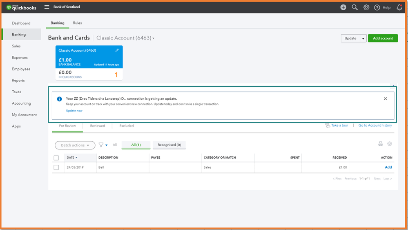The height and width of the screenshot is (230, 408).
Task: Open the settings gear in top bar
Action: [366, 7]
